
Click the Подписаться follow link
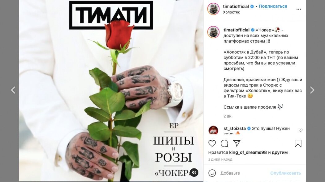coord(273,6)
